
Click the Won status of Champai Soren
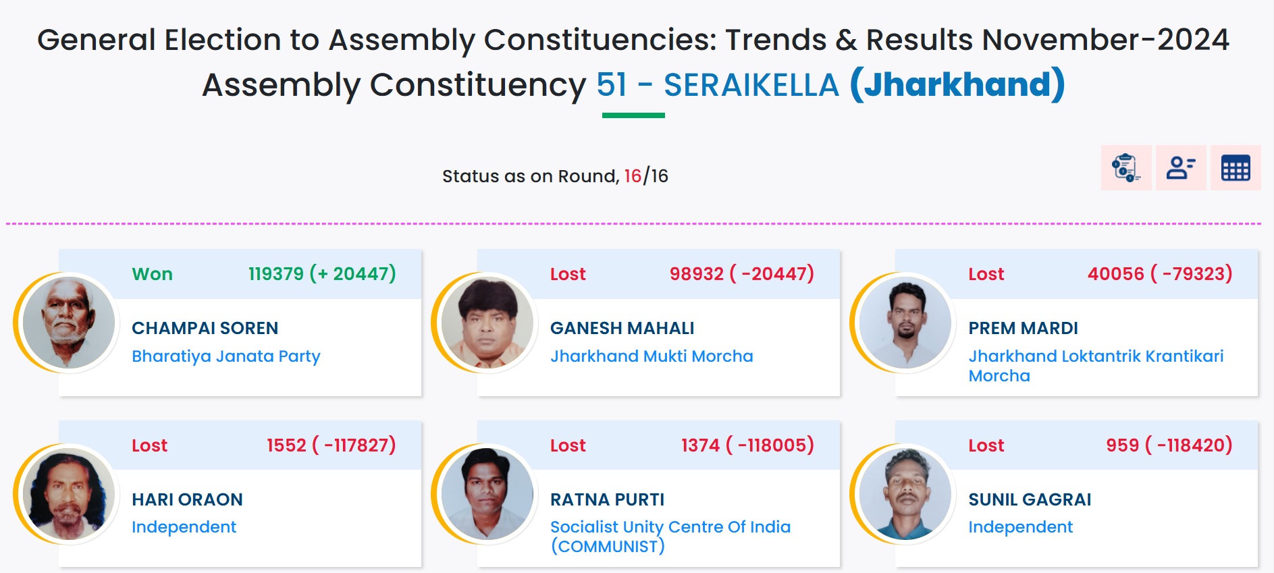[152, 274]
